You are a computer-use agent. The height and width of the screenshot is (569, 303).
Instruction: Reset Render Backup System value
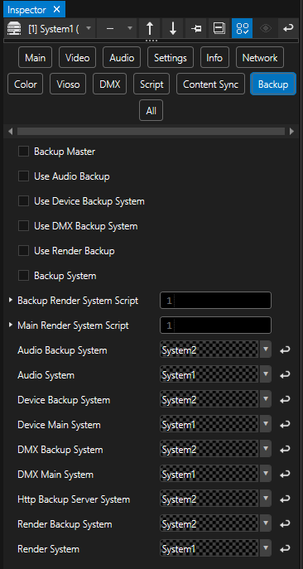tap(286, 524)
